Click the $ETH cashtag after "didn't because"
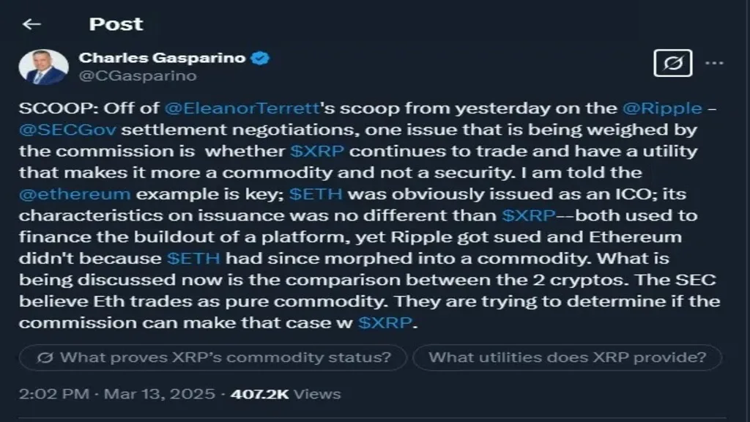Screen dimensions: 750x422 193,259
